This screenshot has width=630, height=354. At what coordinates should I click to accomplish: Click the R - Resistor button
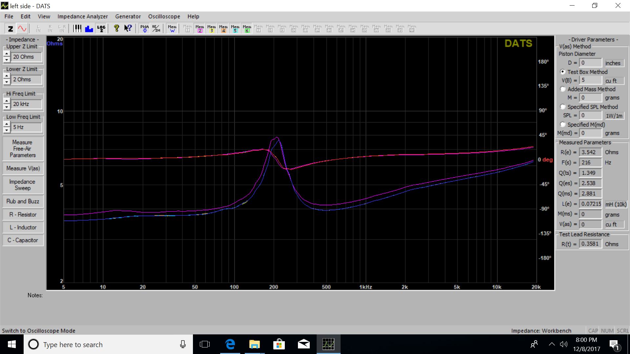[x=23, y=215]
